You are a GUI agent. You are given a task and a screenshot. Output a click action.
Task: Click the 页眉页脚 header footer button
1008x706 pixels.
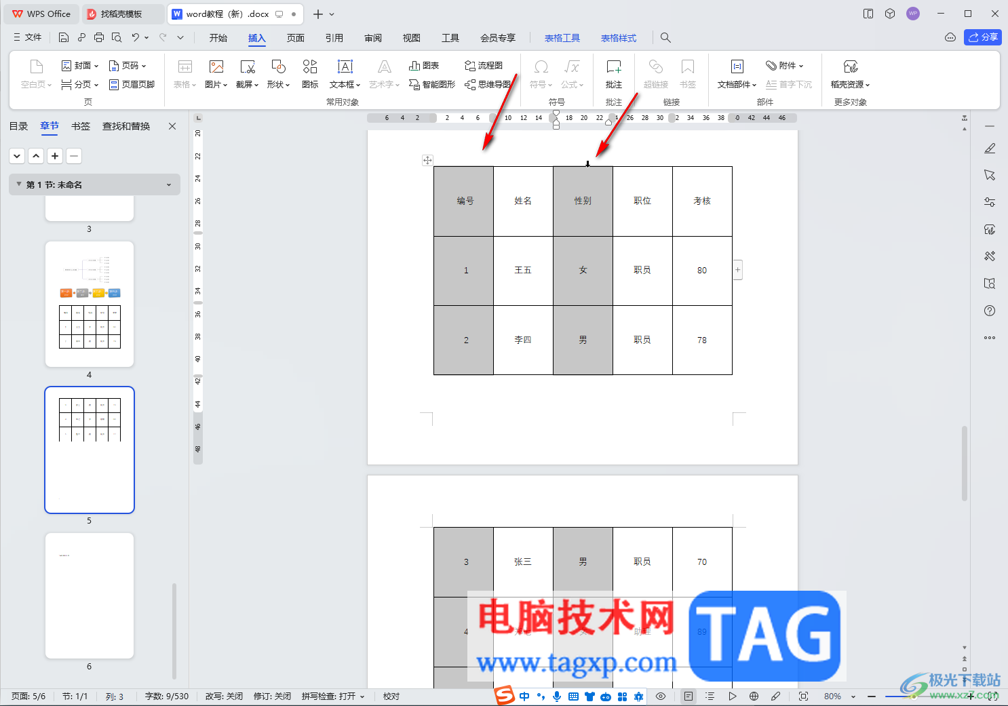tap(132, 84)
